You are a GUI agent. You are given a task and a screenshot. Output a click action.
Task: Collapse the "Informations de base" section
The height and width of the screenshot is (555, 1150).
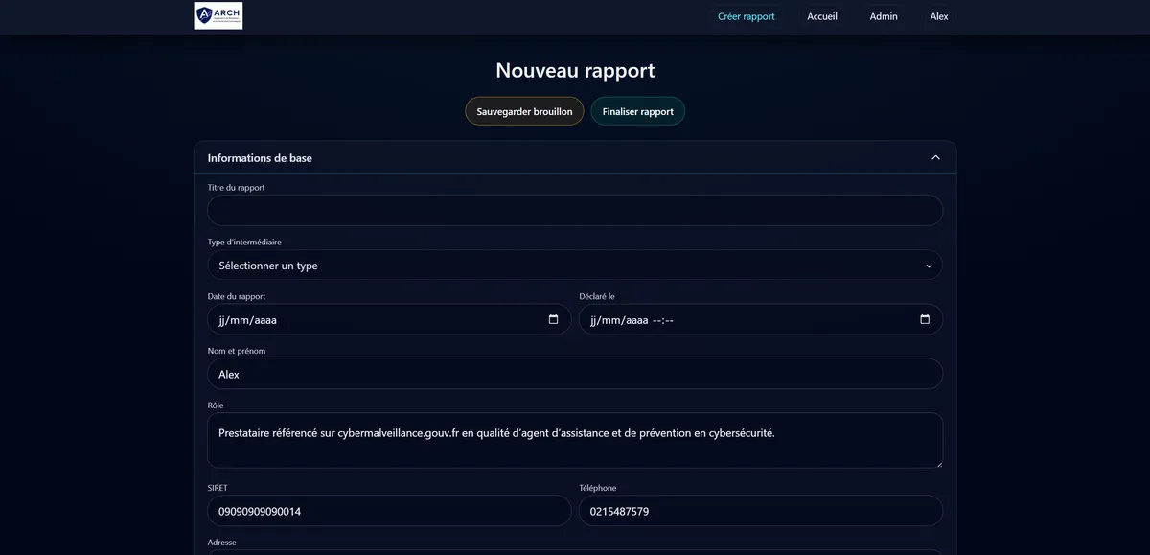point(934,156)
